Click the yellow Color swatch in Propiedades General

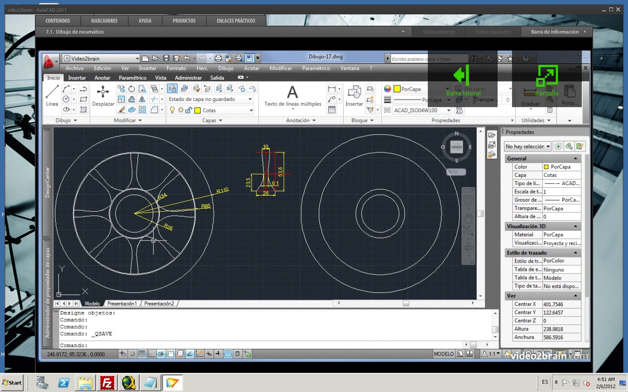(x=546, y=167)
